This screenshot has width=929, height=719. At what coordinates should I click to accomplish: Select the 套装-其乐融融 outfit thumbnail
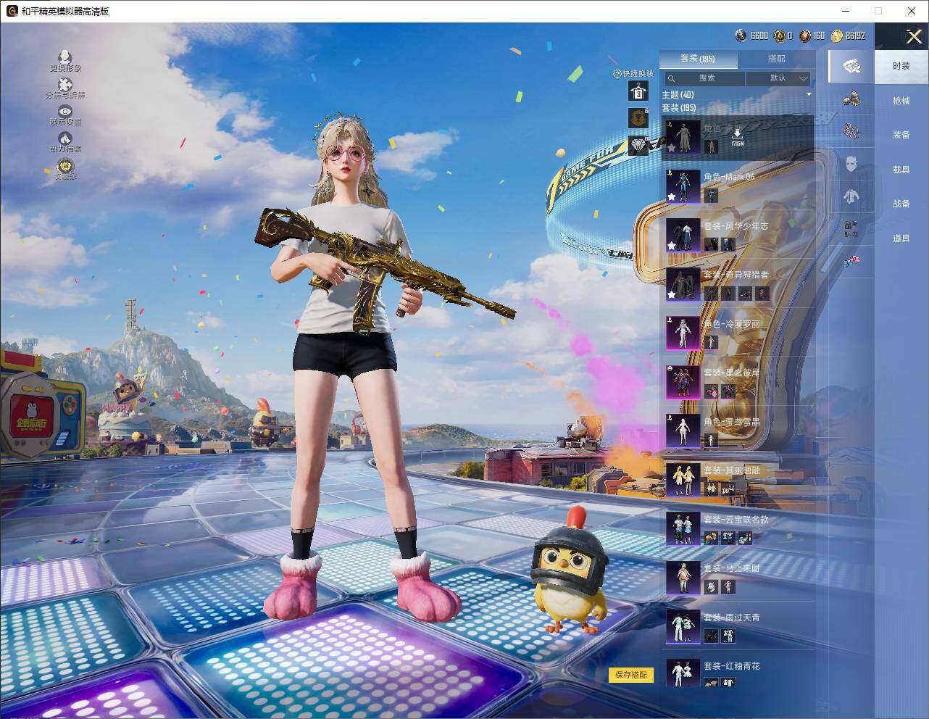coord(683,480)
